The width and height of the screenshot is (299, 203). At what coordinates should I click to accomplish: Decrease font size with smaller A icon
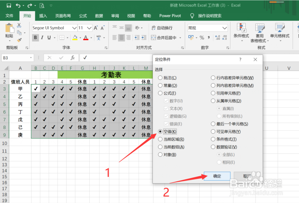point(103,28)
